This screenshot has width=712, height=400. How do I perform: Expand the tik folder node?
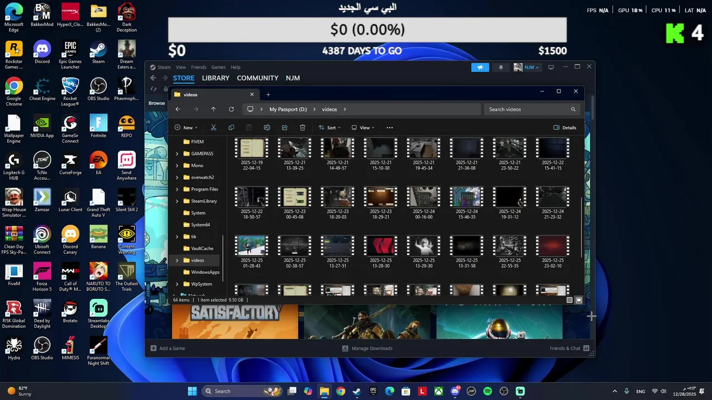pos(177,237)
